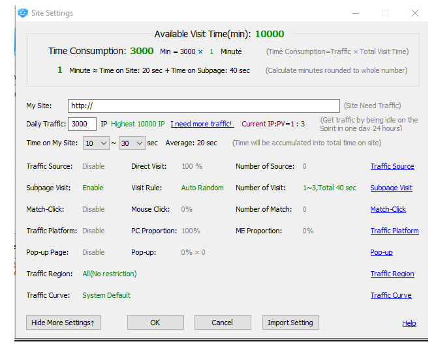The width and height of the screenshot is (436, 346).
Task: Click 'System Default' traffic curve value
Action: coord(106,295)
